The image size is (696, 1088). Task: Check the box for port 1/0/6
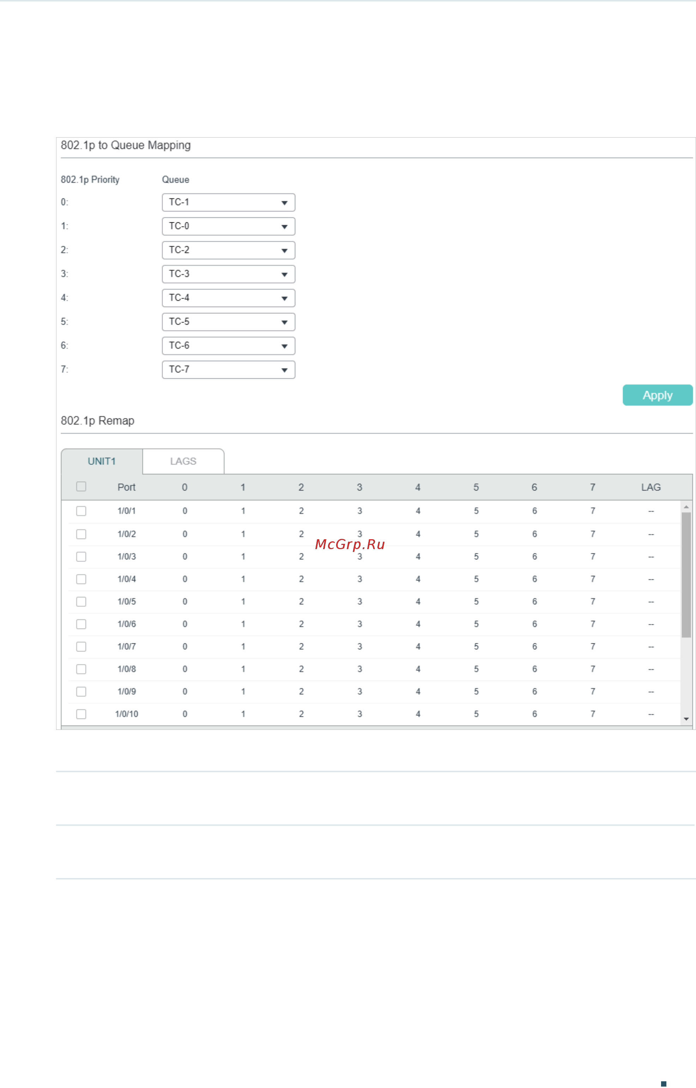81,625
